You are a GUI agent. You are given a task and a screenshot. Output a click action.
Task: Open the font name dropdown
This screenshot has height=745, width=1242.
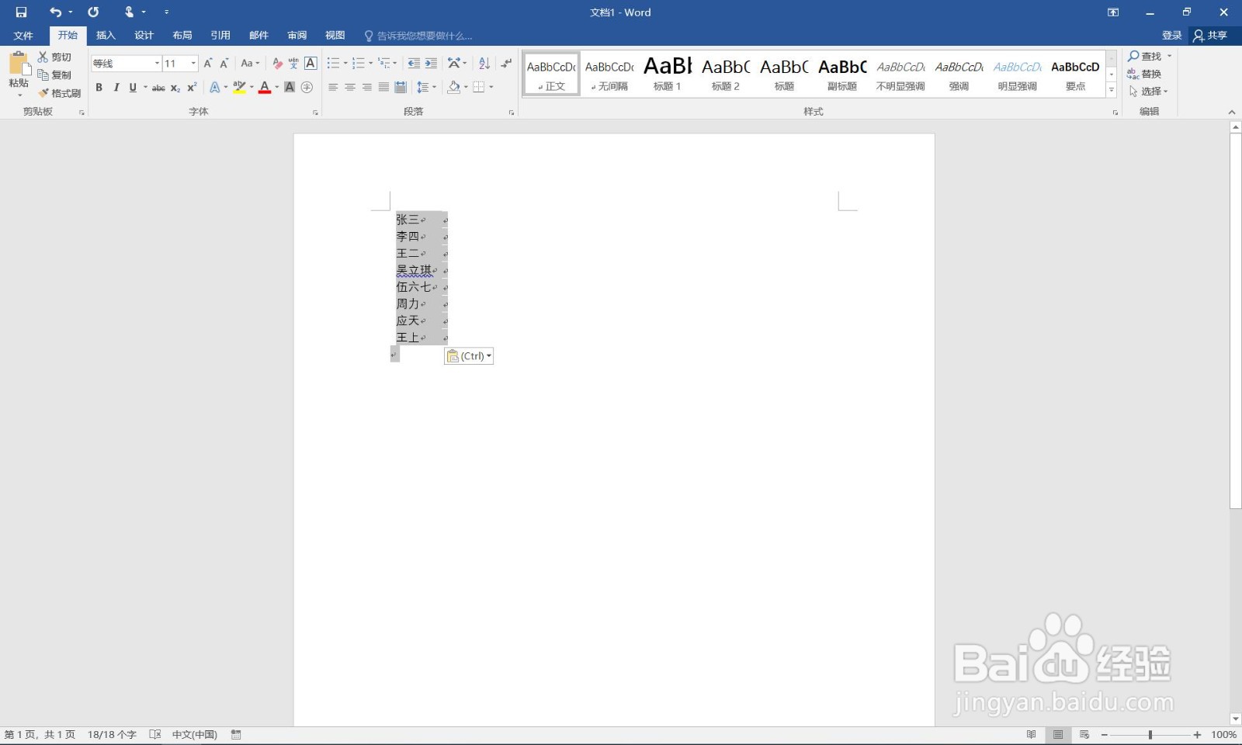157,64
